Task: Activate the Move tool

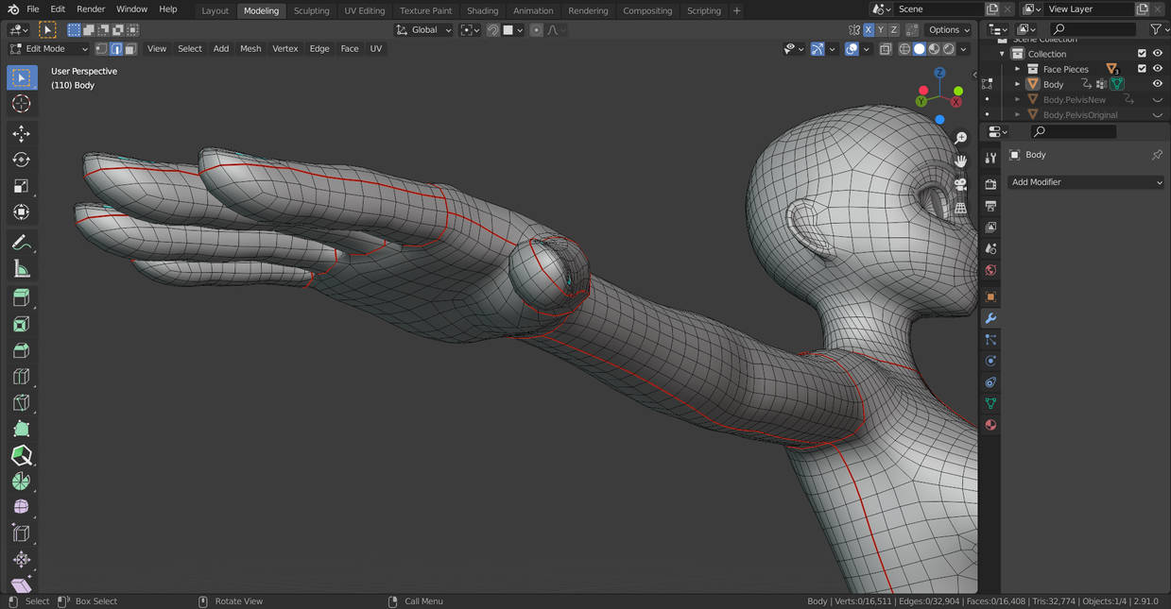Action: pyautogui.click(x=22, y=134)
